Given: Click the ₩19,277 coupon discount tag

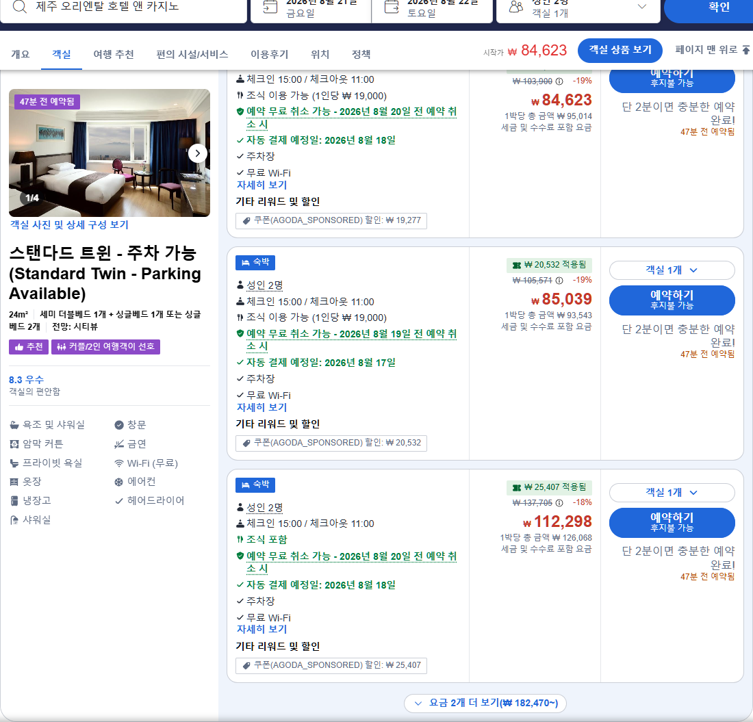Looking at the screenshot, I should coord(331,221).
